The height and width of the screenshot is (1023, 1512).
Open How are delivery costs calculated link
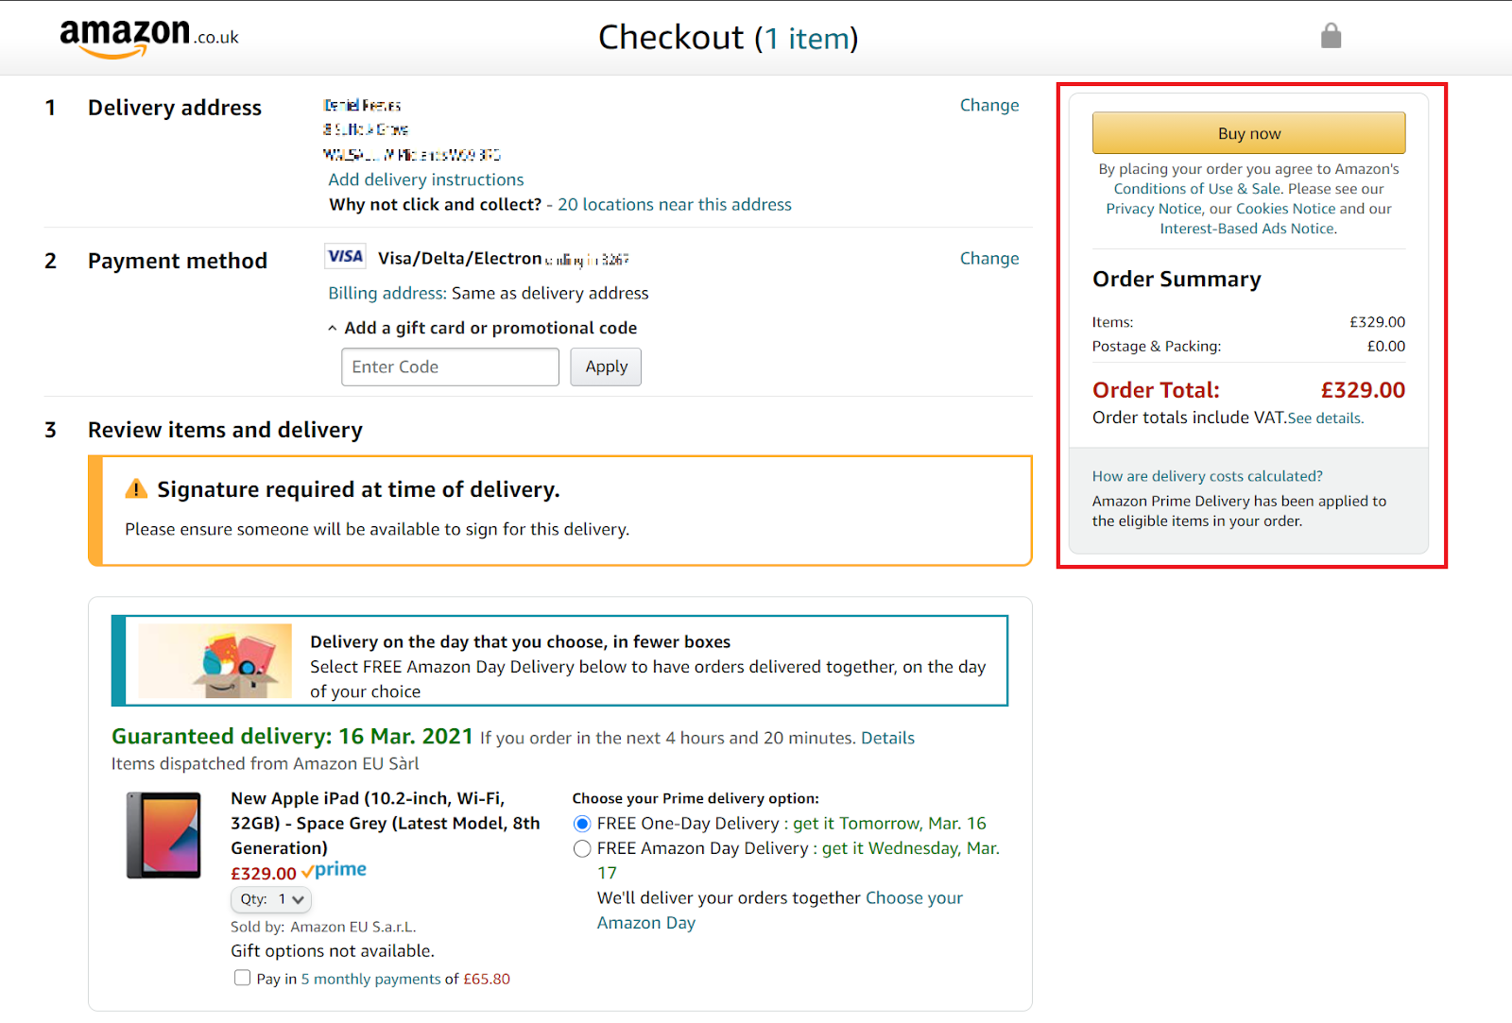pos(1208,476)
